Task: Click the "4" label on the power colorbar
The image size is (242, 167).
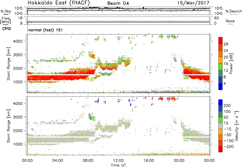Action: [x=225, y=83]
